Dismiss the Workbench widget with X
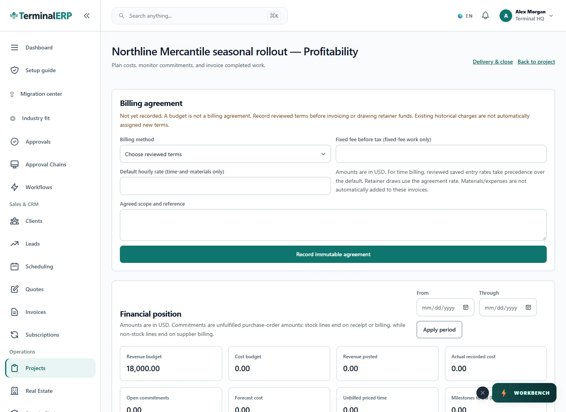 (483, 393)
